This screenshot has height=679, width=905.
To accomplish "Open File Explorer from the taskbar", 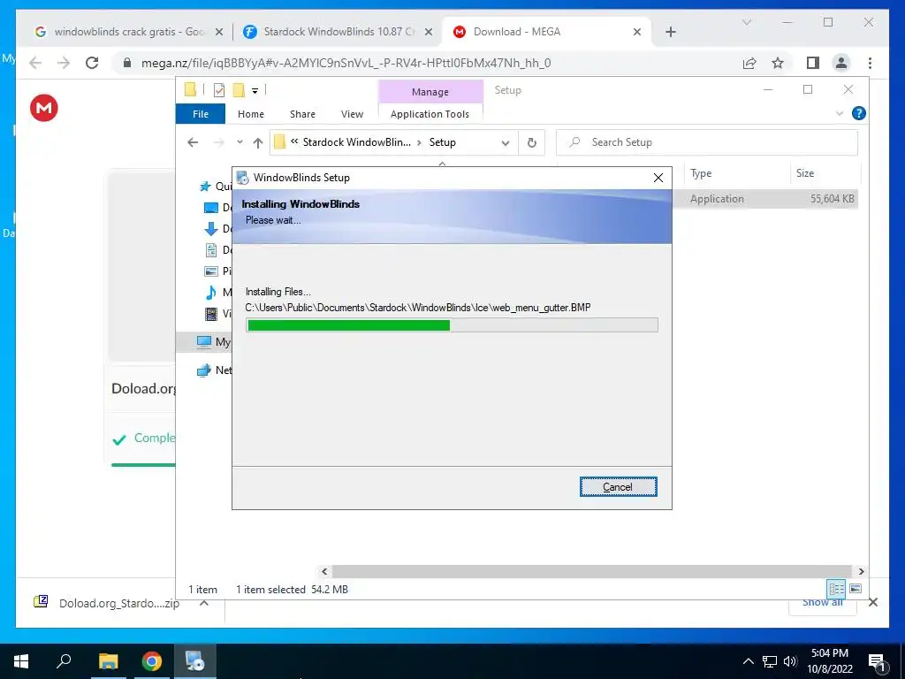I will [108, 661].
